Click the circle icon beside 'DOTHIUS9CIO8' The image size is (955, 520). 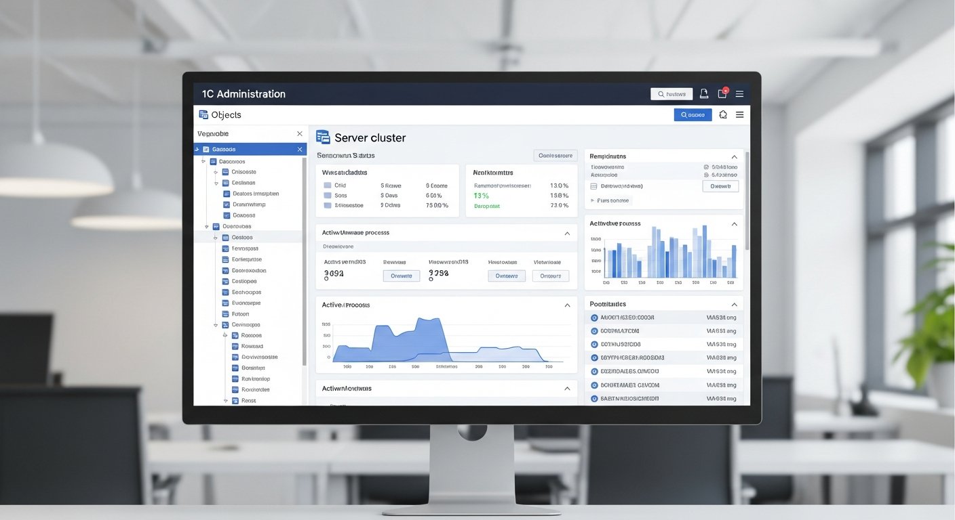click(x=595, y=345)
